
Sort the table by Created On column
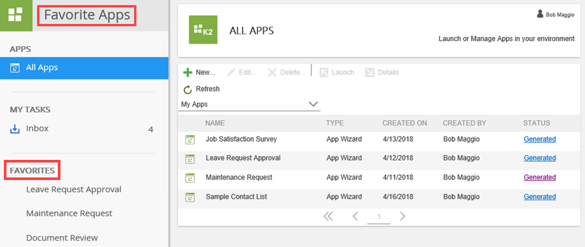coord(405,123)
